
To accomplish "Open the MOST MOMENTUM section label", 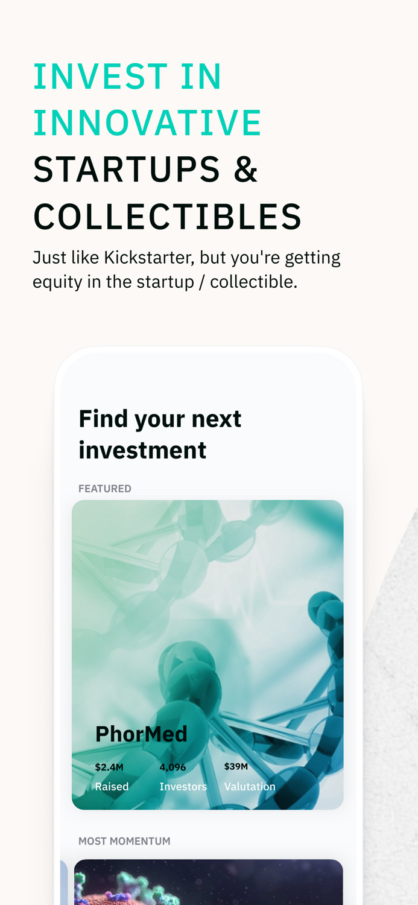I will [124, 840].
